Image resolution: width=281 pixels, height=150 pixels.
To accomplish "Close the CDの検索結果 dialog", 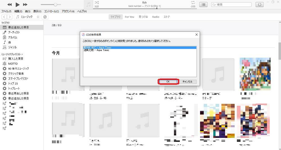I will pyautogui.click(x=197, y=35).
